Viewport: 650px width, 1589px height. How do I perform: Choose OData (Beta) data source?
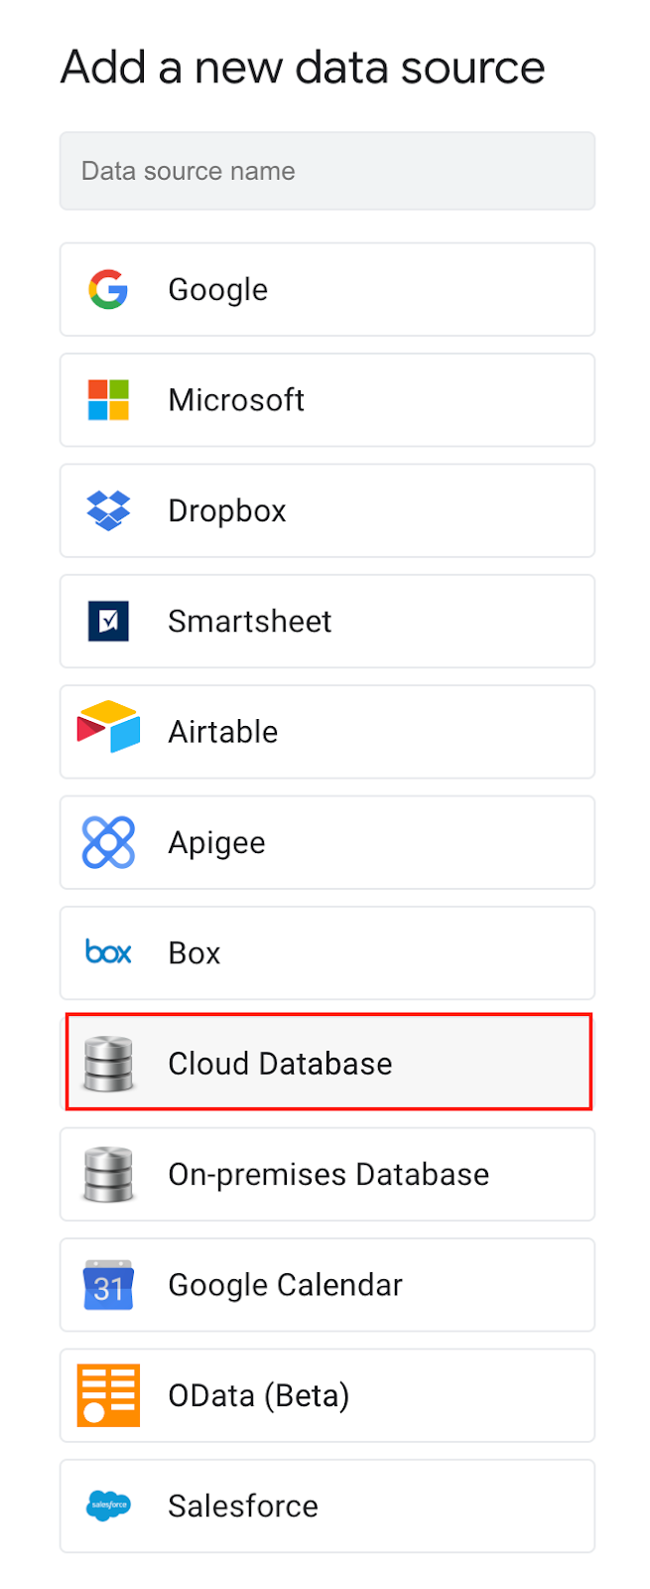click(x=327, y=1395)
